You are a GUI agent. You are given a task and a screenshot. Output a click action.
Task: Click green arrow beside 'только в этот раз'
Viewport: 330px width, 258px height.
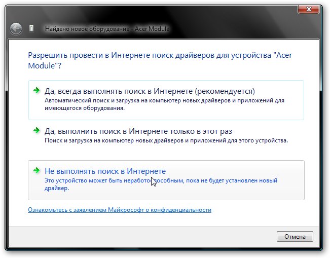[36, 130]
